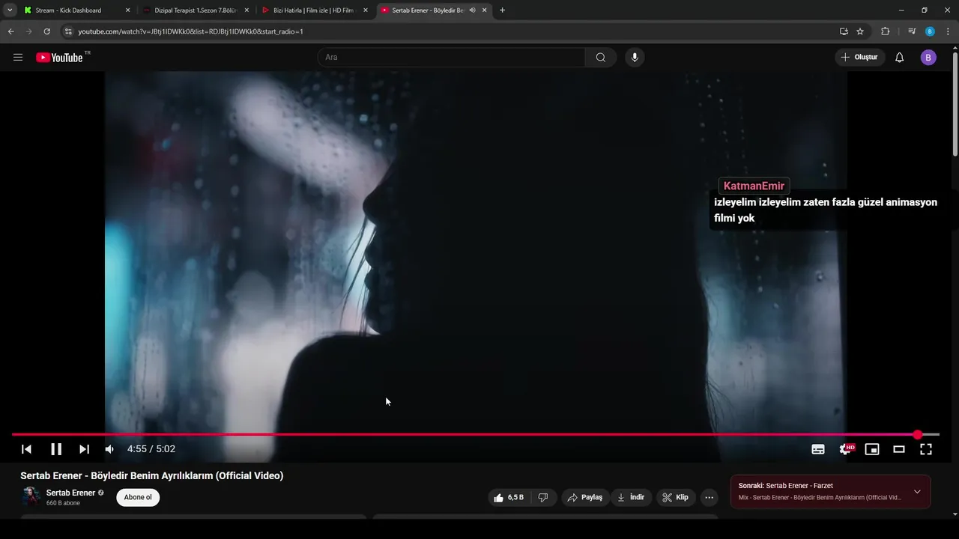
Task: Open media controls icon in Chrome toolbar
Action: point(912,31)
